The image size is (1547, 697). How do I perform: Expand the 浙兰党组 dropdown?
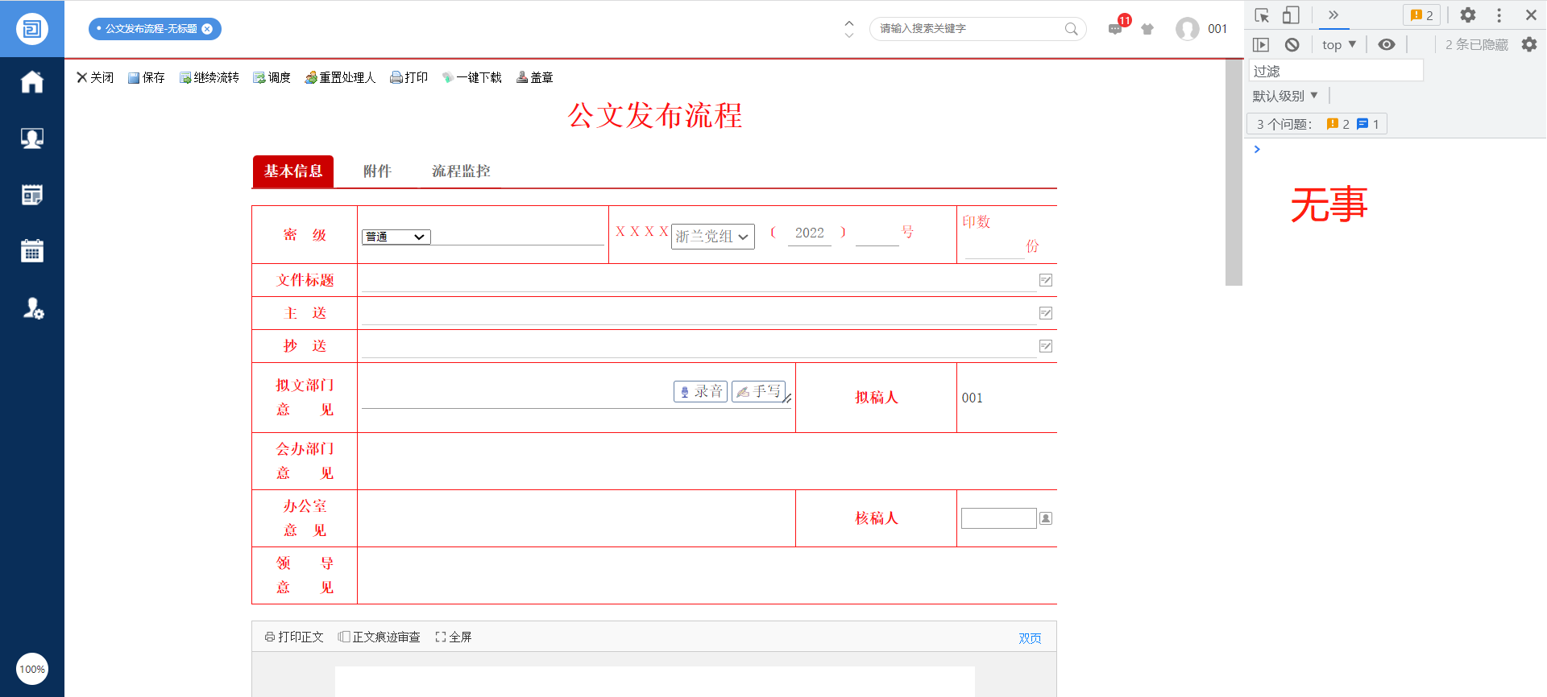(x=712, y=237)
